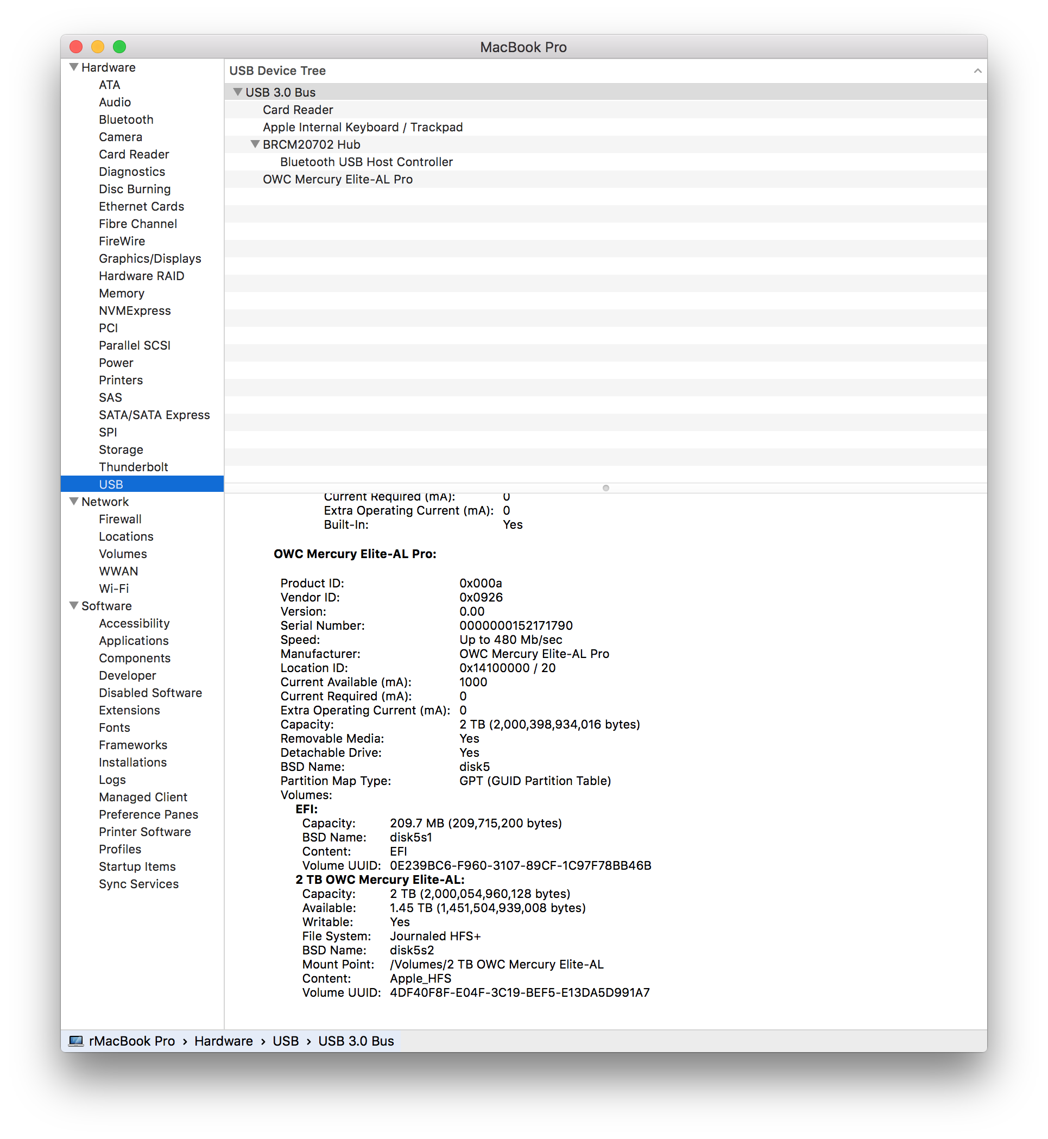Collapse the Software section triangle
Screen dimensions: 1048x1139
click(74, 605)
